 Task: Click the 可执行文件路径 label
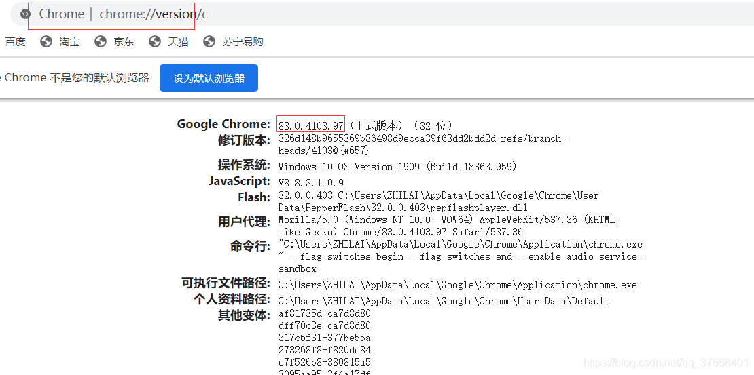point(226,283)
